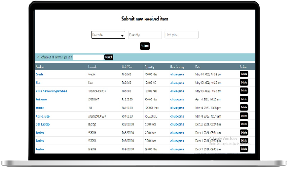Open the Software product link
Image resolution: width=290 pixels, height=170 pixels.
point(41,99)
